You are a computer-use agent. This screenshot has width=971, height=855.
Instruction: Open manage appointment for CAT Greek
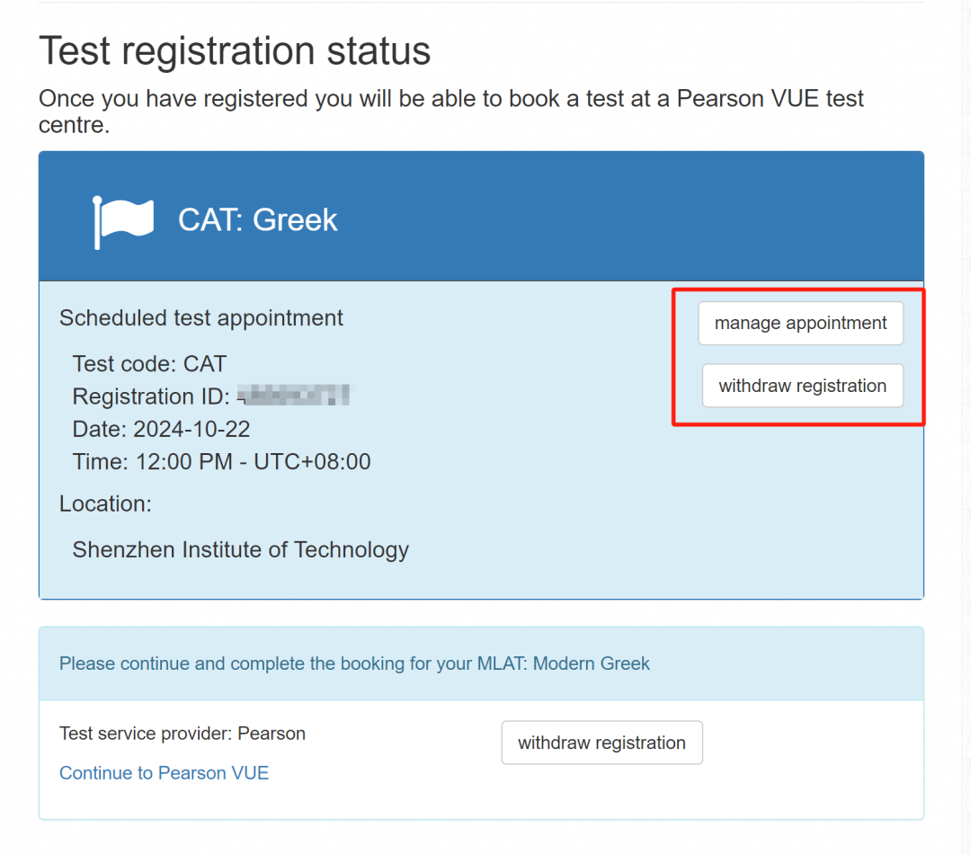point(800,324)
